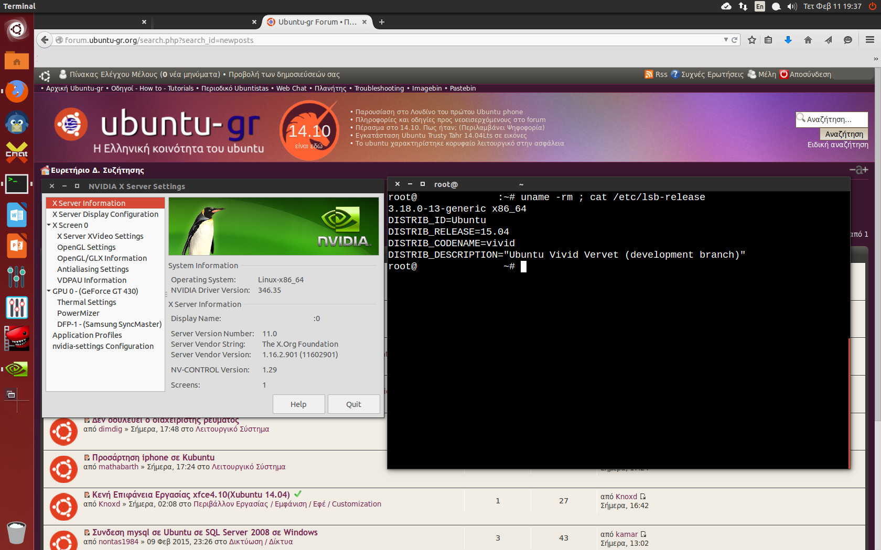The height and width of the screenshot is (550, 881).
Task: Open the power session indicator
Action: (873, 6)
